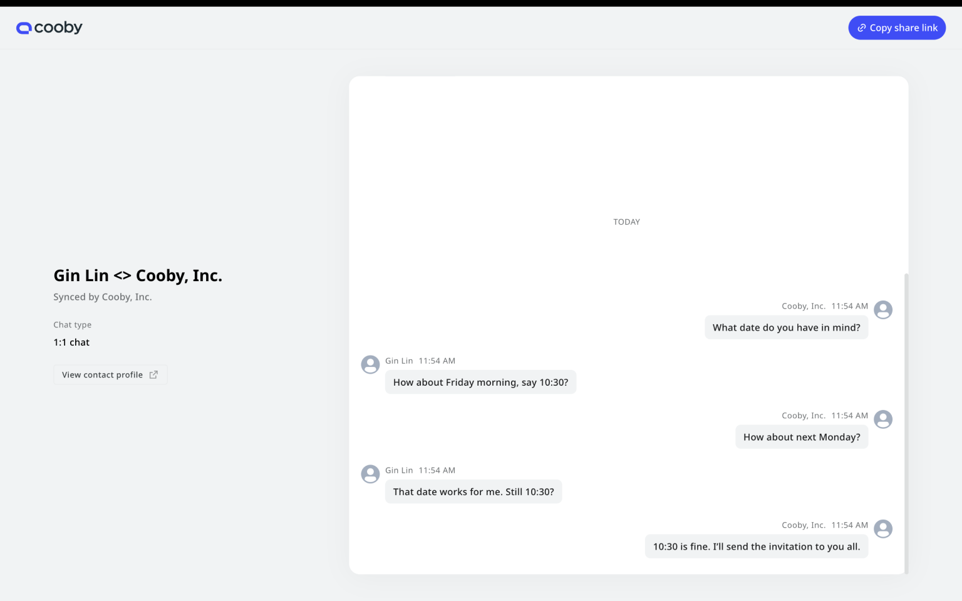Click sender name above 'How about Friday morning'
This screenshot has height=601, width=962.
tap(399, 361)
